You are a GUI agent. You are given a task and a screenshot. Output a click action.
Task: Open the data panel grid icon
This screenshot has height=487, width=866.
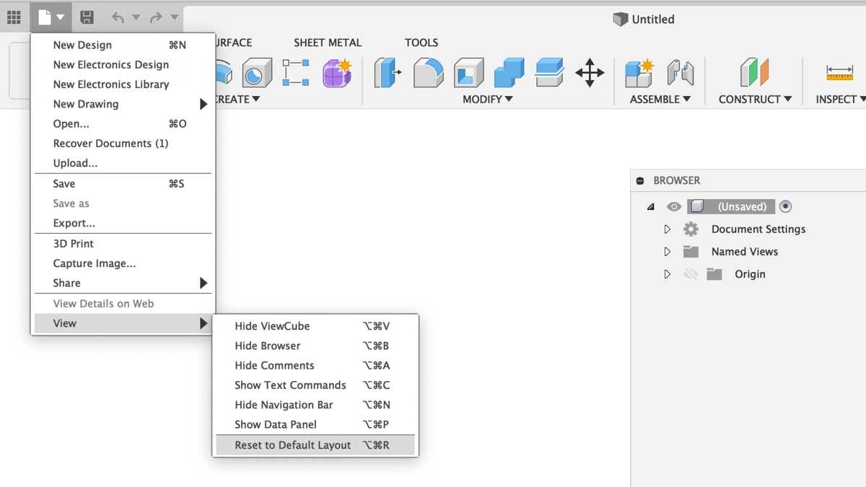(14, 17)
